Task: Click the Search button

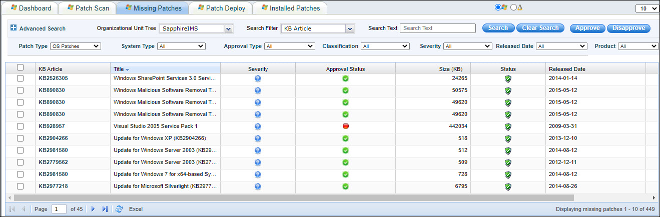Action: click(498, 28)
